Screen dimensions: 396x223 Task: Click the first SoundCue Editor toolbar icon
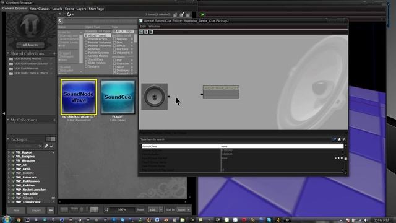tap(142, 32)
